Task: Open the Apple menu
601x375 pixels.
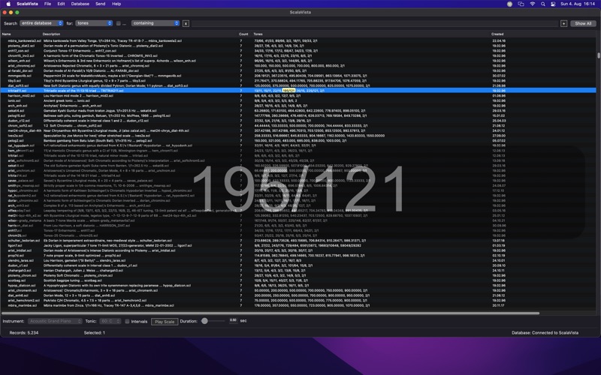Action: pos(8,4)
